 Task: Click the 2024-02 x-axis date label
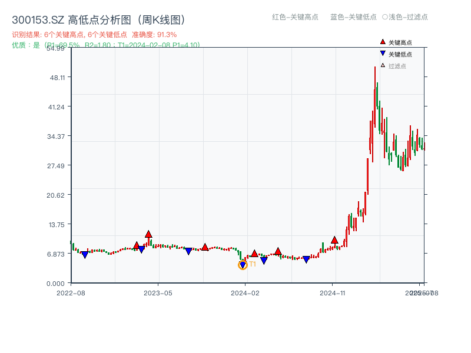[x=246, y=291]
